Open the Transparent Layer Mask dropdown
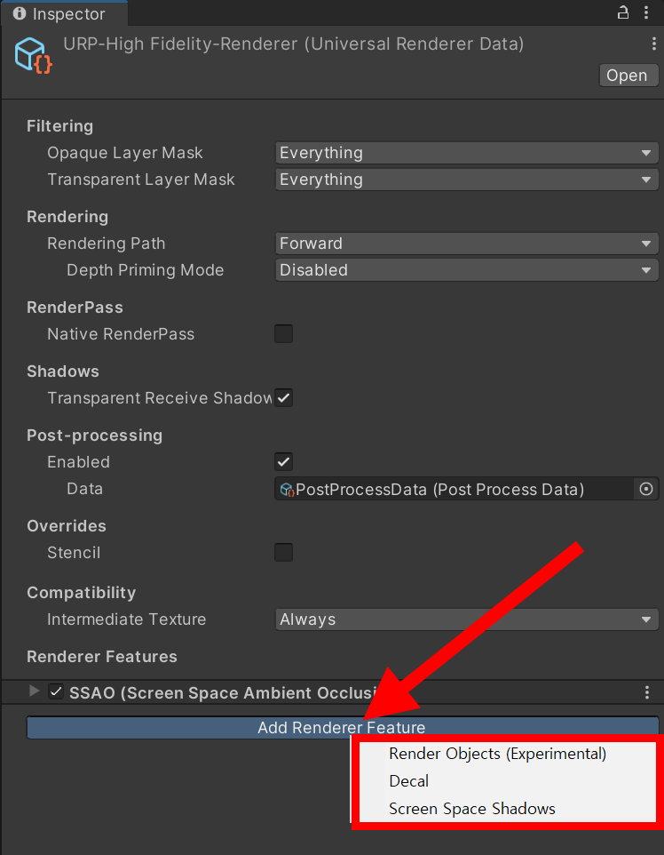The height and width of the screenshot is (855, 664). (467, 180)
